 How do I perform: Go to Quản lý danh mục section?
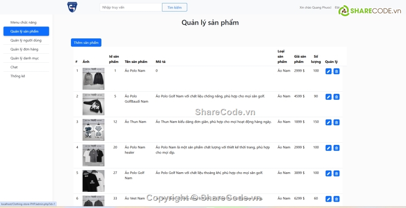[x=25, y=58]
